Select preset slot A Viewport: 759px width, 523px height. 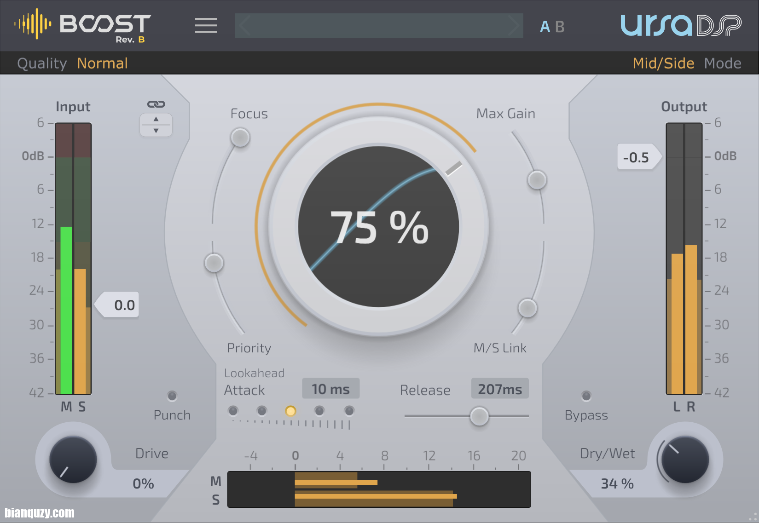tap(545, 27)
